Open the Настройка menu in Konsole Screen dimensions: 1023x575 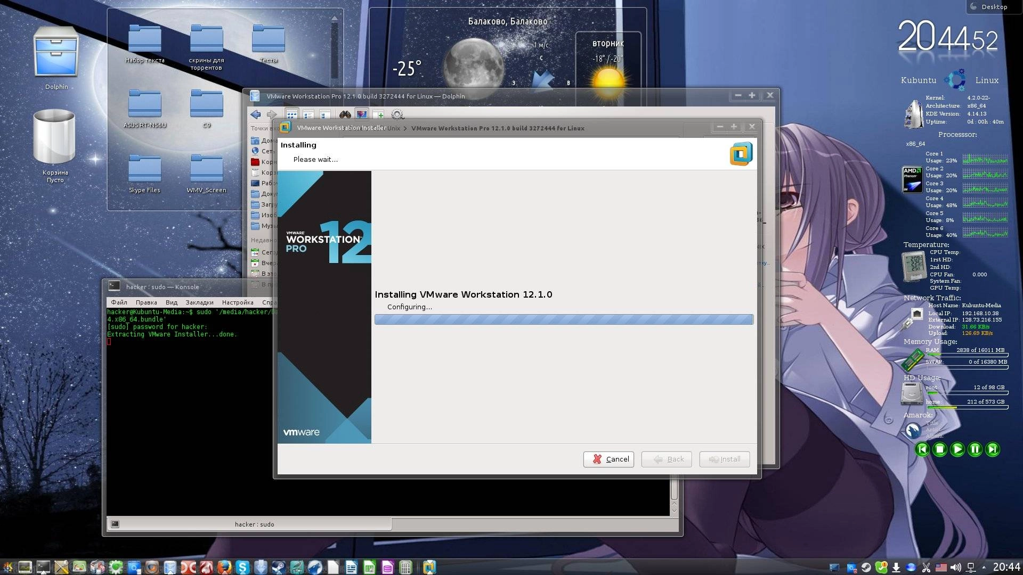[x=238, y=302]
